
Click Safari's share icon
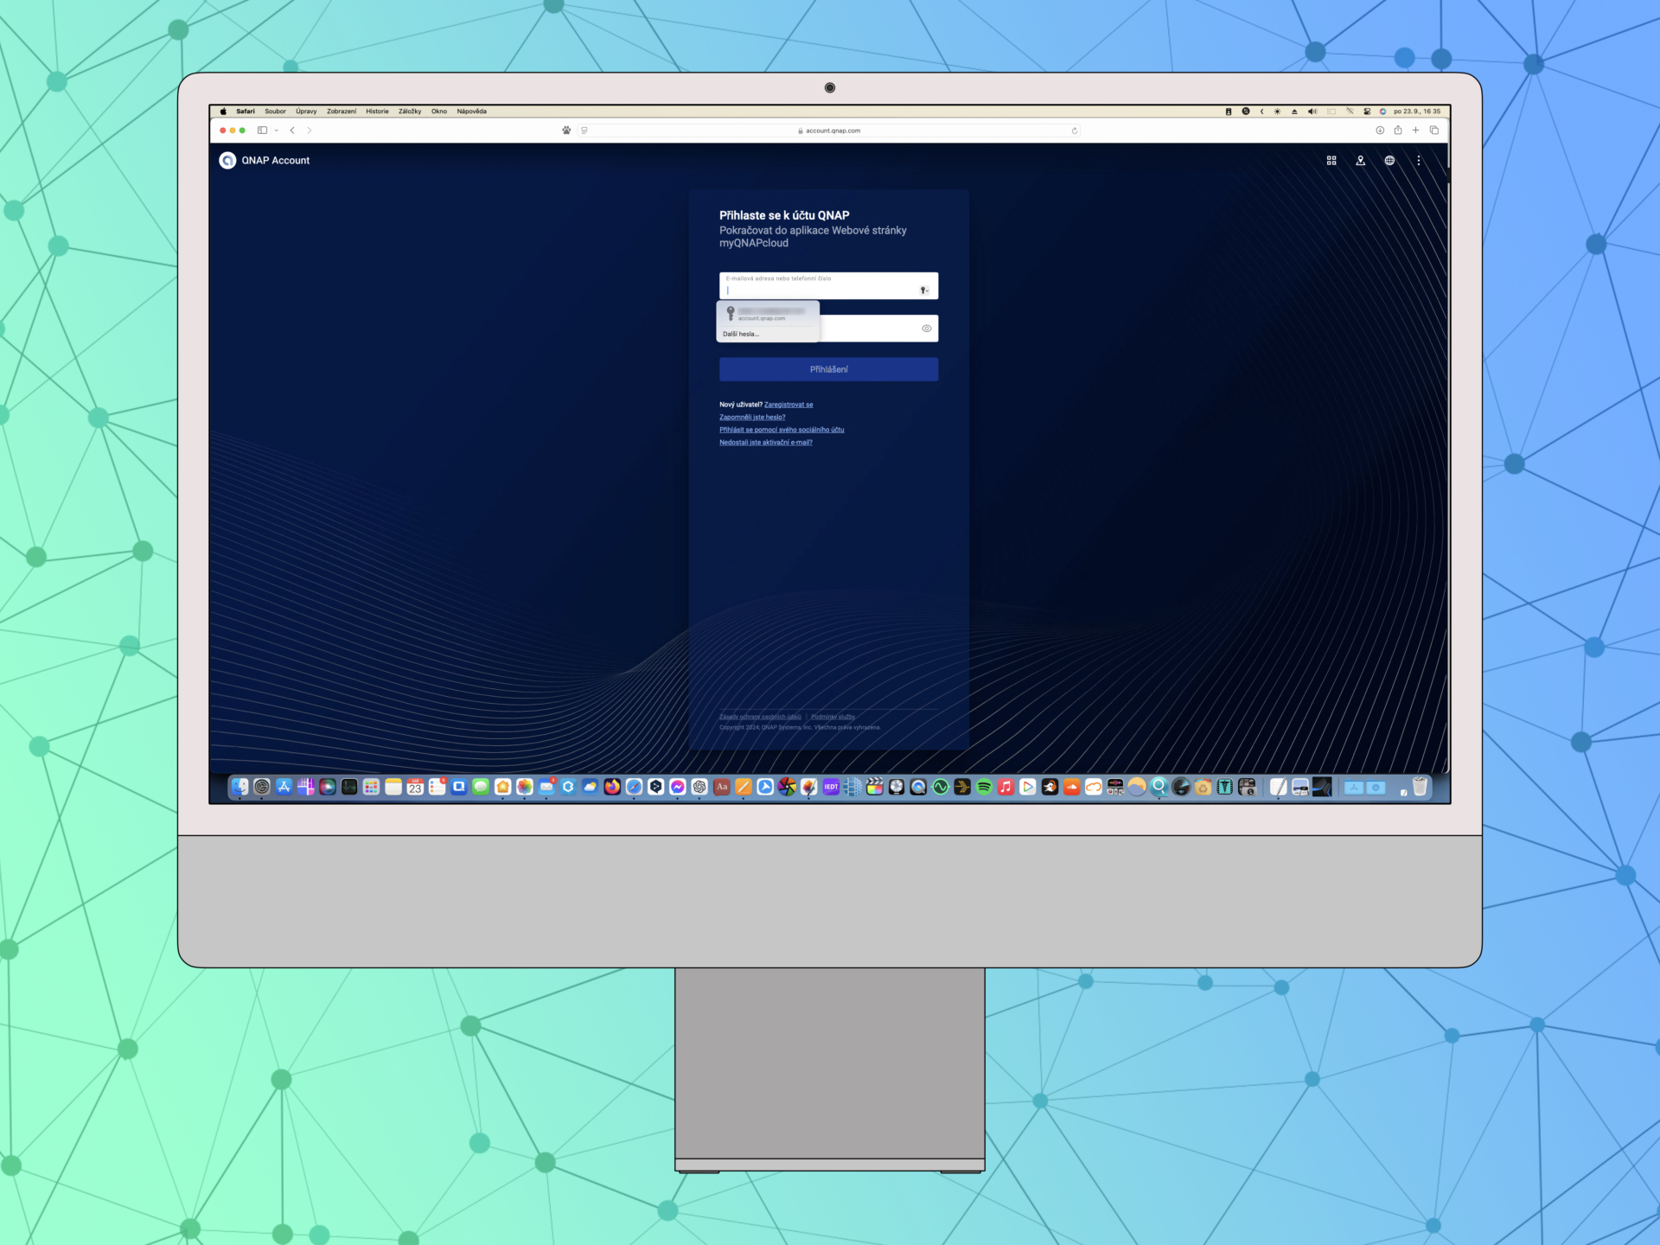[1398, 131]
